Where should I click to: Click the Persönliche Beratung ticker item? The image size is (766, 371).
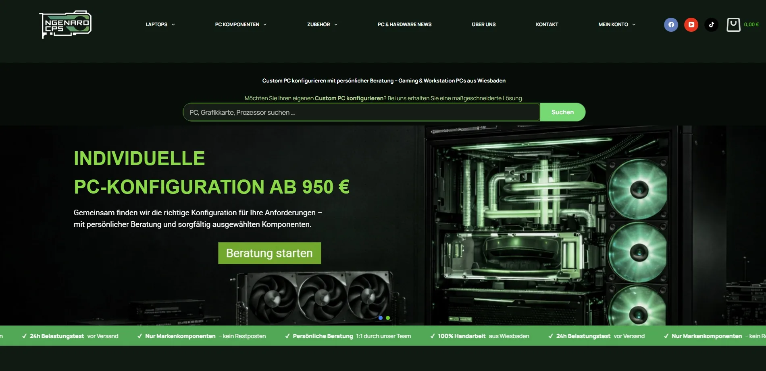click(348, 336)
